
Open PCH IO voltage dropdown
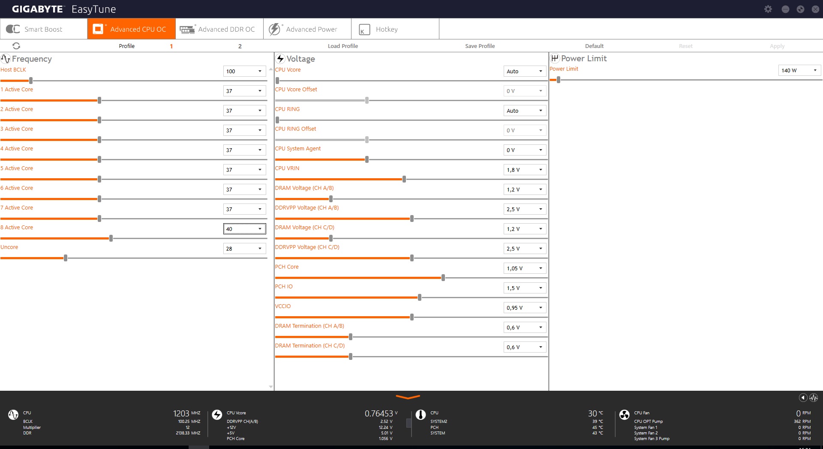pos(525,288)
